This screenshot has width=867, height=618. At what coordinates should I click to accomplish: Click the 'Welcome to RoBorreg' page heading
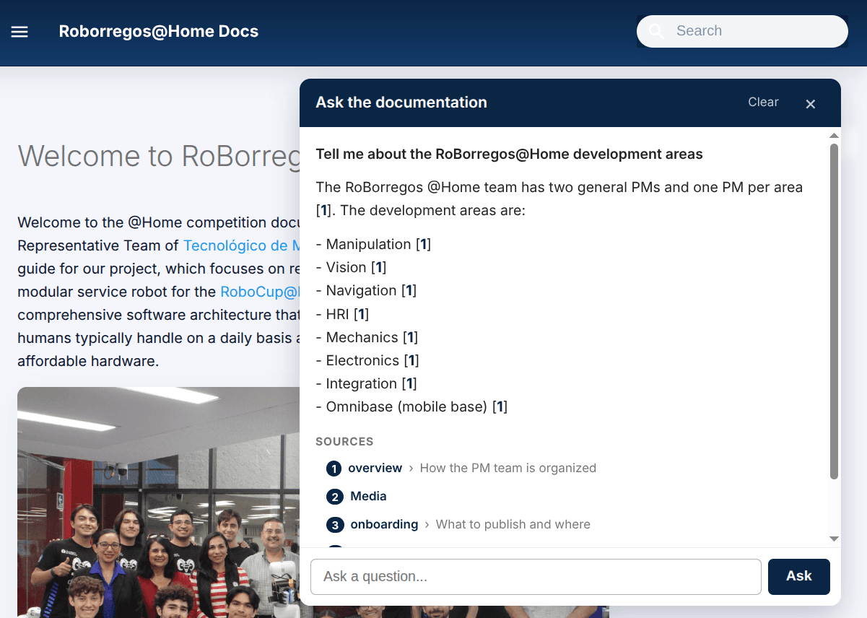click(x=159, y=156)
